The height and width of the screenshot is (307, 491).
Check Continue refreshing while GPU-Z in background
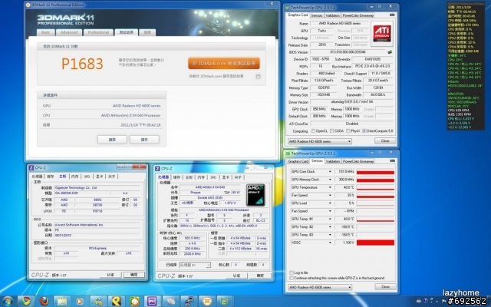[292, 278]
